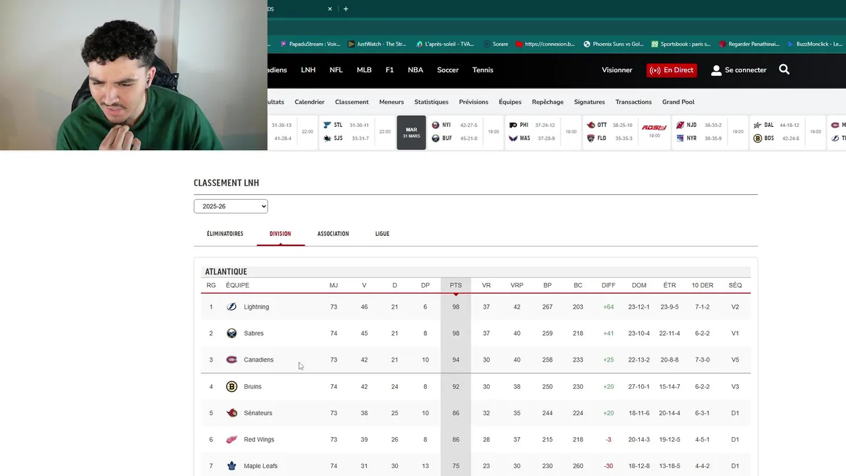Open the DAL vs BOS game card
846x476 pixels.
[x=788, y=132]
